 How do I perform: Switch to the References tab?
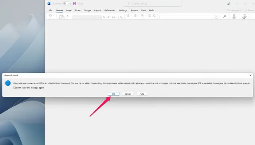click(x=110, y=11)
